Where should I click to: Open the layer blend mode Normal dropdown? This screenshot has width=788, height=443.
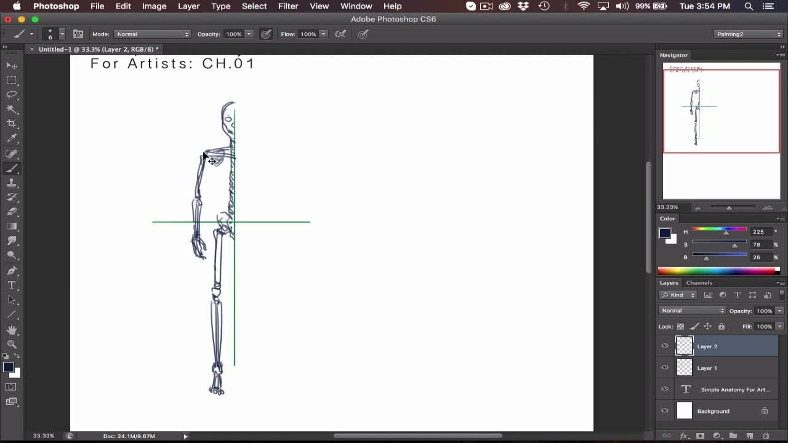tap(692, 311)
